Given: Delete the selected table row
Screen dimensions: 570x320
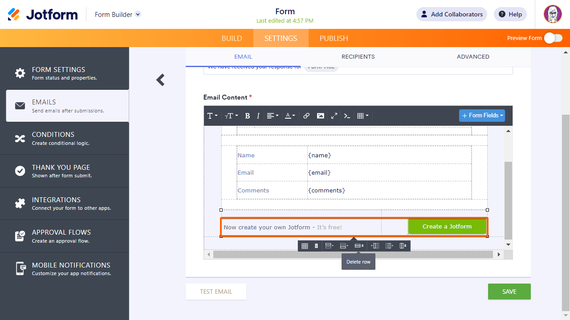Looking at the screenshot, I should (359, 246).
